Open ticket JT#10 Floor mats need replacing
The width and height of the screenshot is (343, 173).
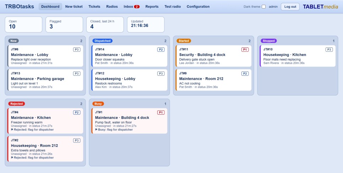pyautogui.click(x=298, y=56)
